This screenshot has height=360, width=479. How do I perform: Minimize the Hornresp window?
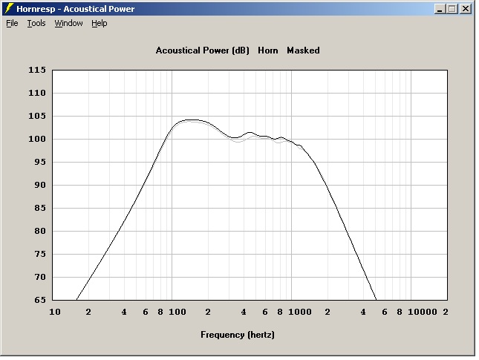pyautogui.click(x=440, y=9)
